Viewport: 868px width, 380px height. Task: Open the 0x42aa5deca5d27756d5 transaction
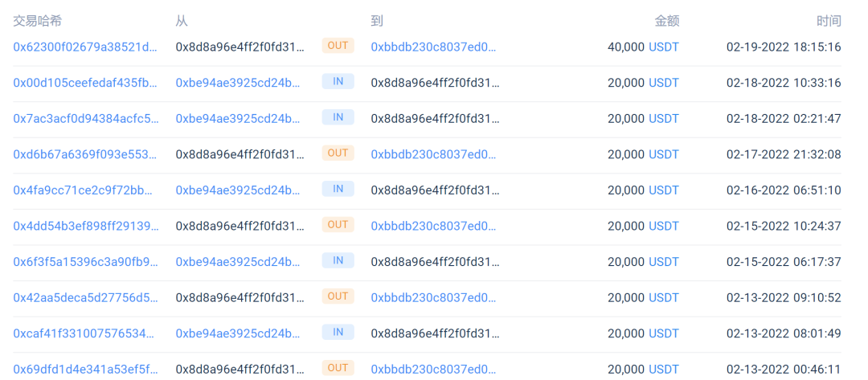85,297
